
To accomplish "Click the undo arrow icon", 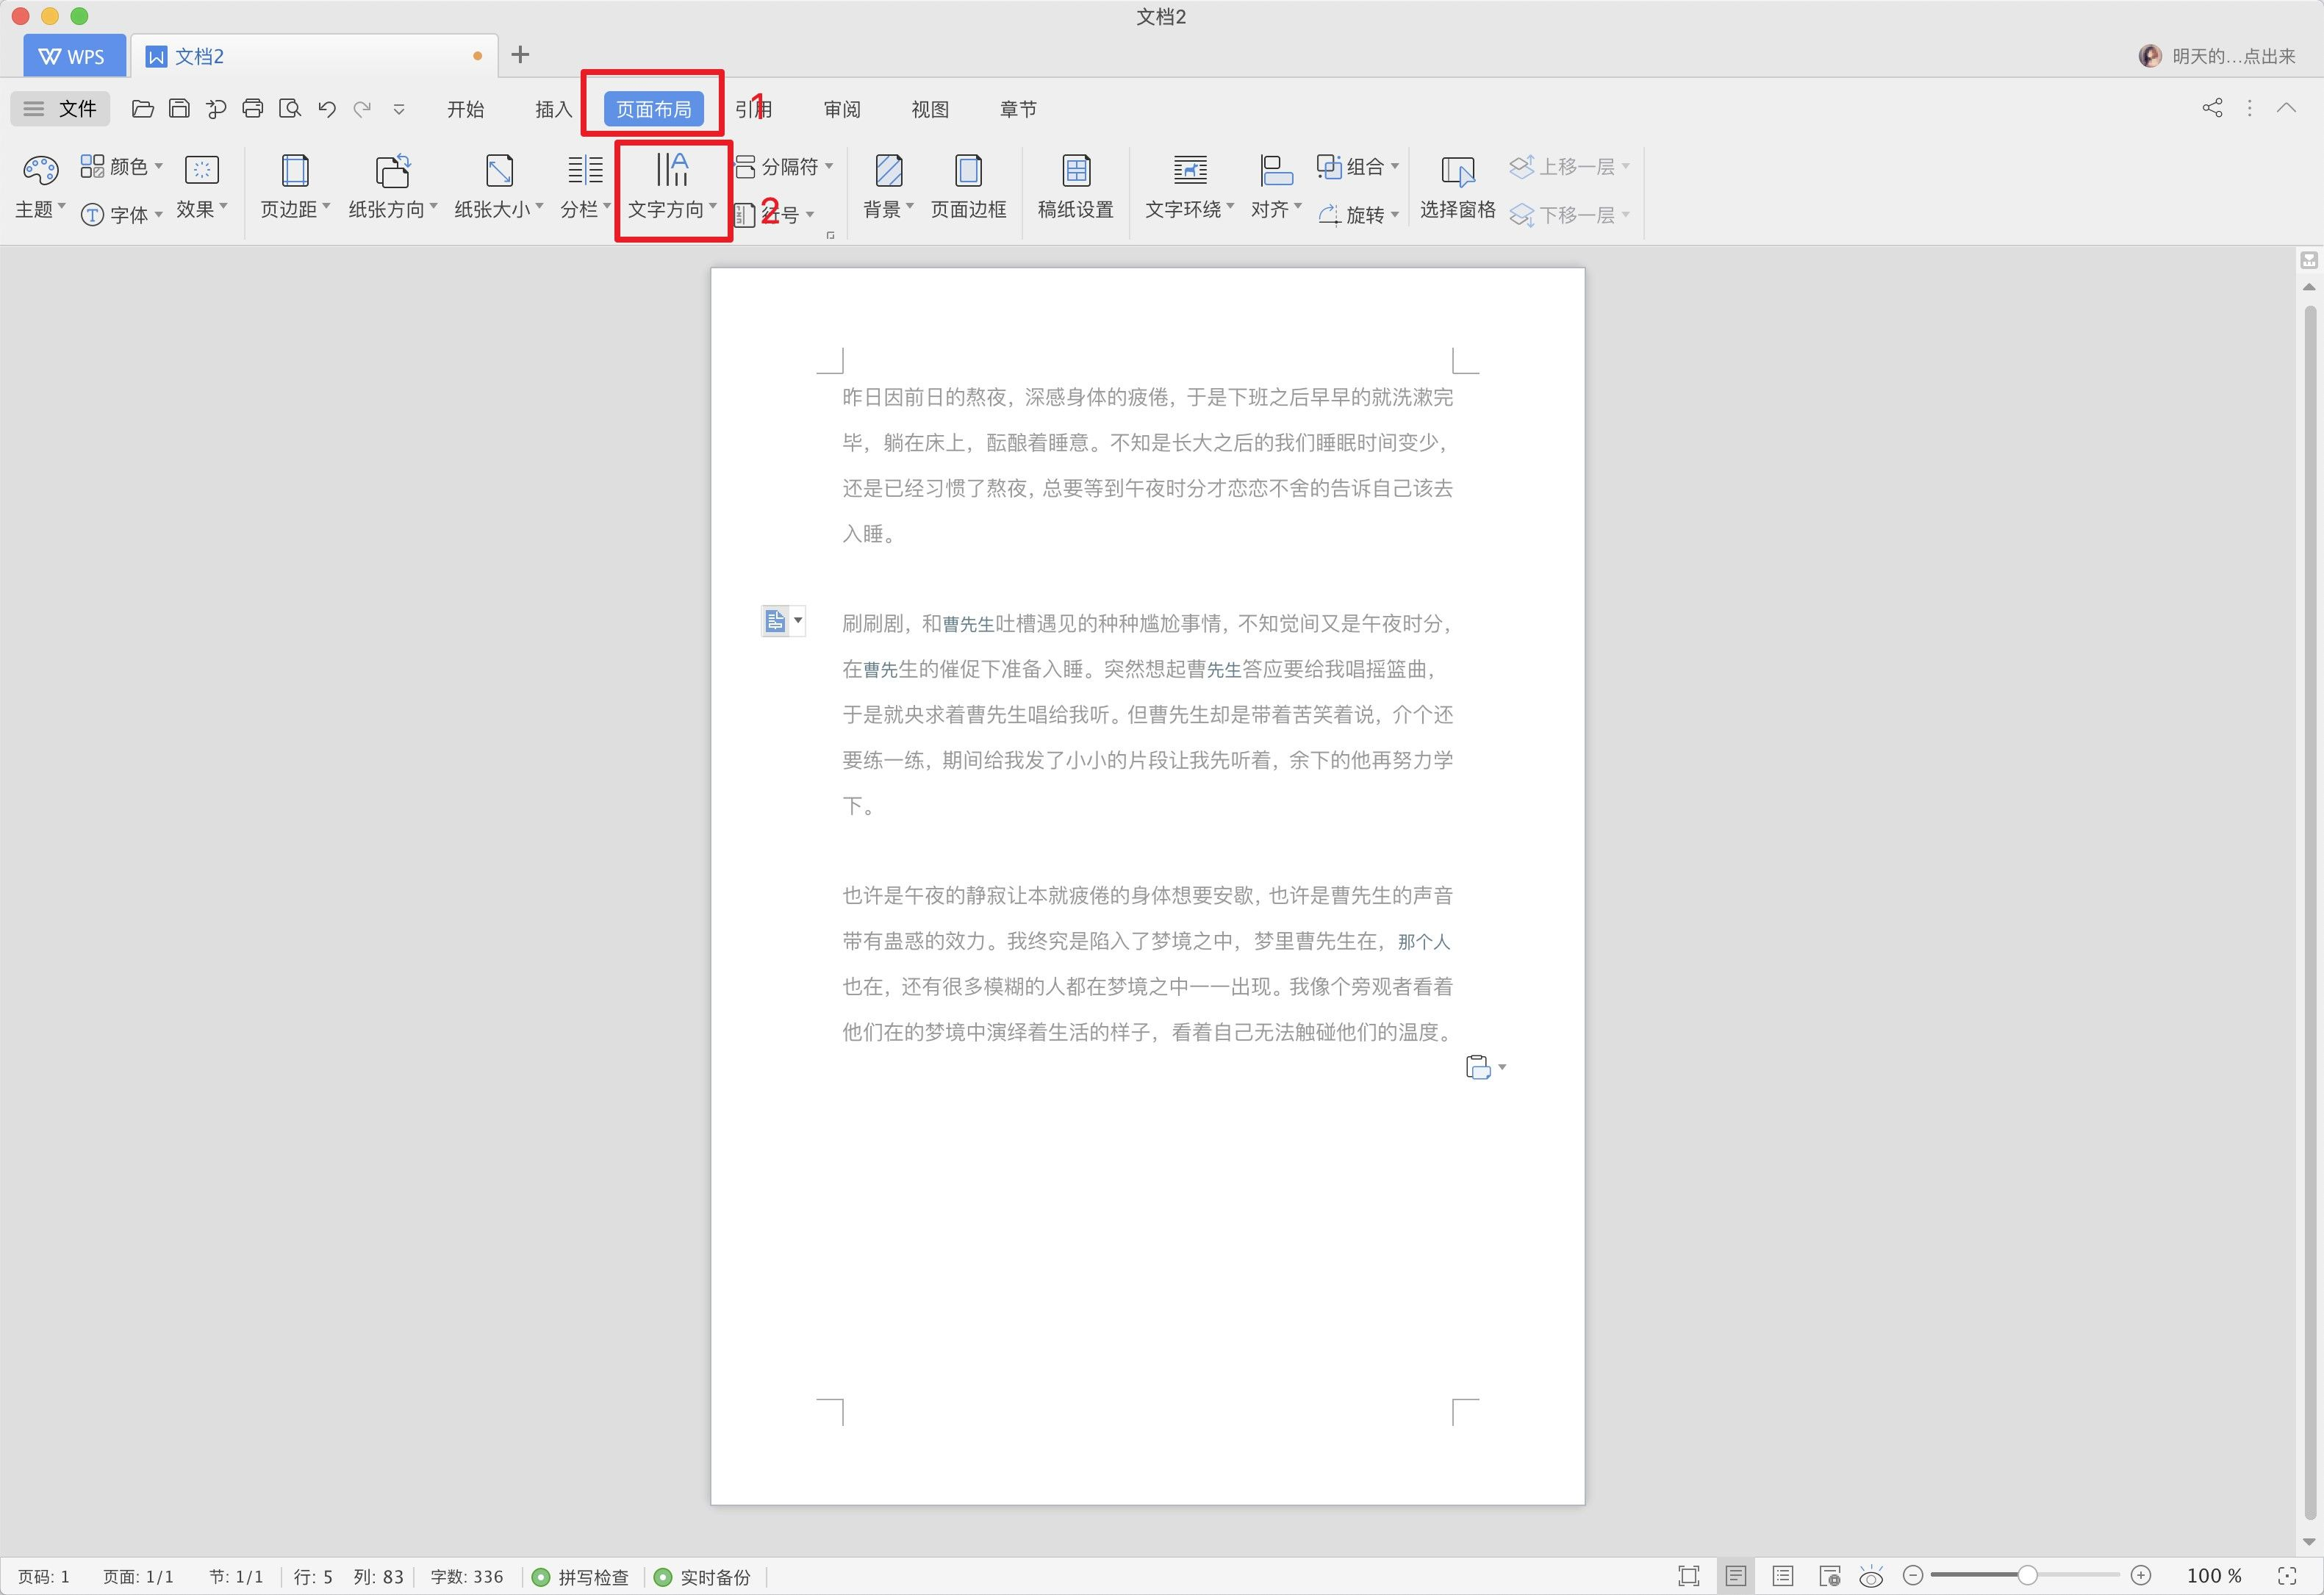I will 326,109.
